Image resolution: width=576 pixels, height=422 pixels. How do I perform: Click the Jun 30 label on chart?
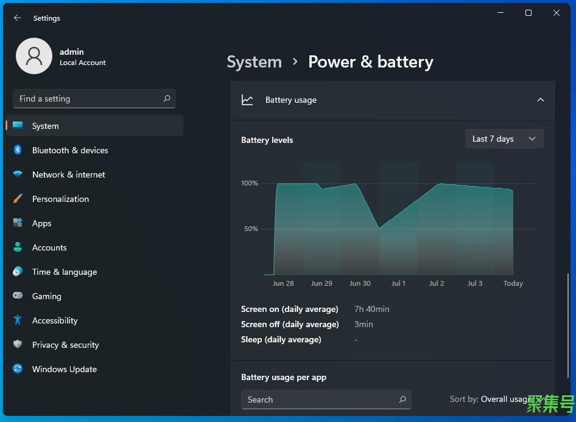360,283
